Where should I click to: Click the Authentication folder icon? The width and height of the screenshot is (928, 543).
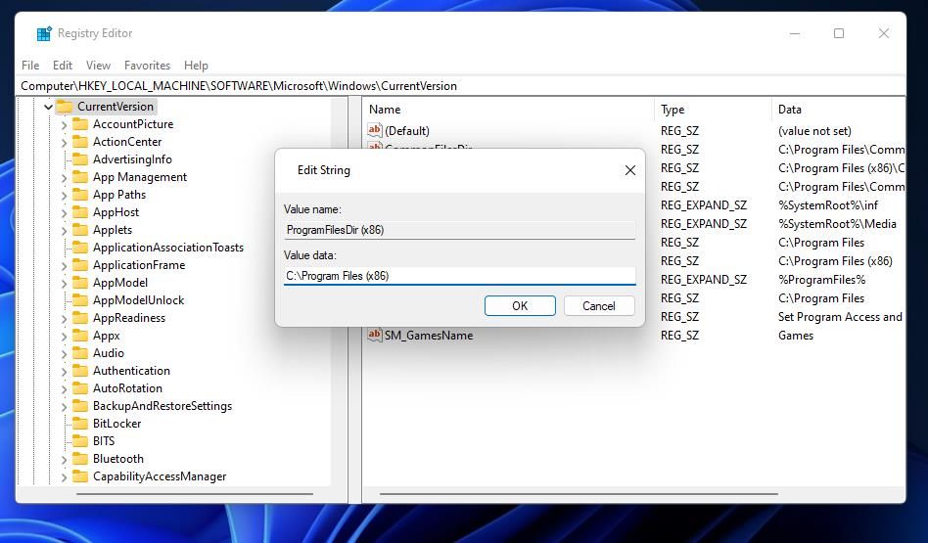point(80,370)
